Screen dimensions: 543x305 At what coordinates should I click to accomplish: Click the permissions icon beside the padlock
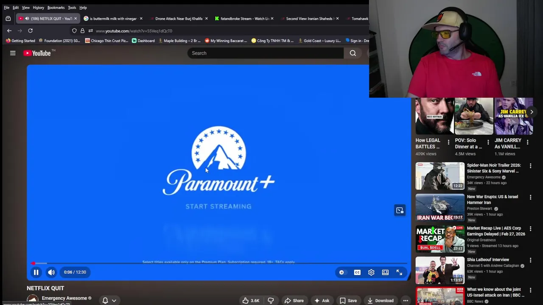(90, 30)
